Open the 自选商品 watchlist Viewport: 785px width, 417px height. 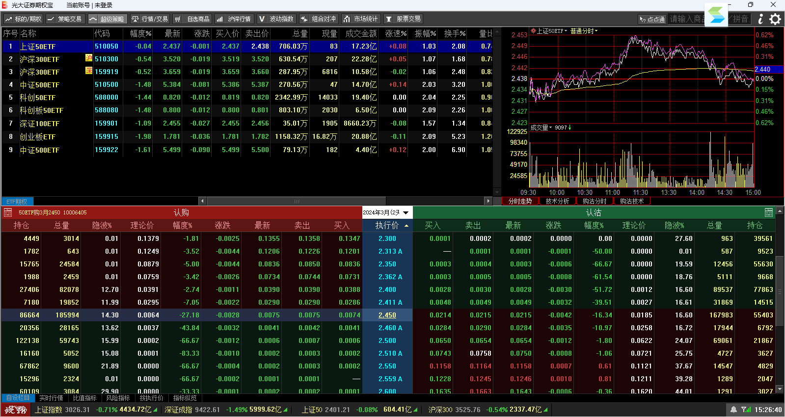(x=192, y=19)
